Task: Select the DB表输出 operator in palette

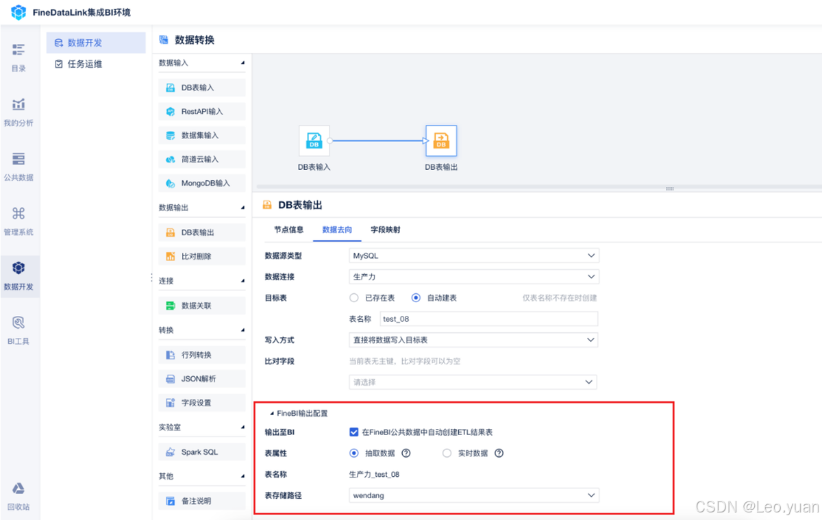Action: coord(201,233)
